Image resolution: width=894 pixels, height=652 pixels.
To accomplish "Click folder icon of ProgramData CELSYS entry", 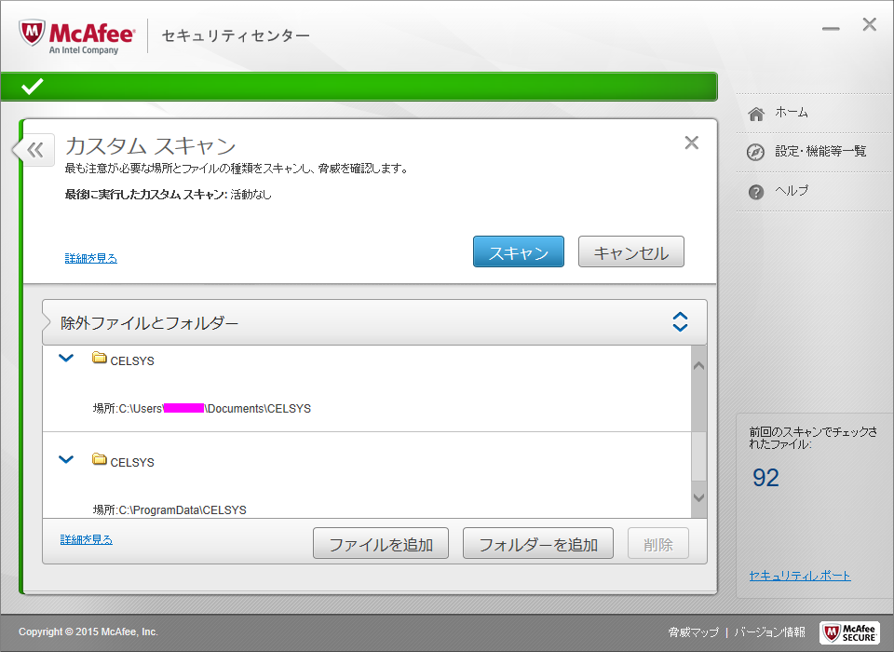I will click(100, 459).
